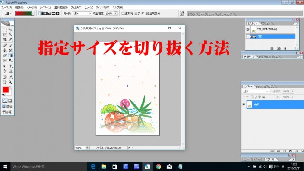Image resolution: width=304 pixels, height=171 pixels.
Task: Open the 編集(E) menu
Action: (x=19, y=7)
